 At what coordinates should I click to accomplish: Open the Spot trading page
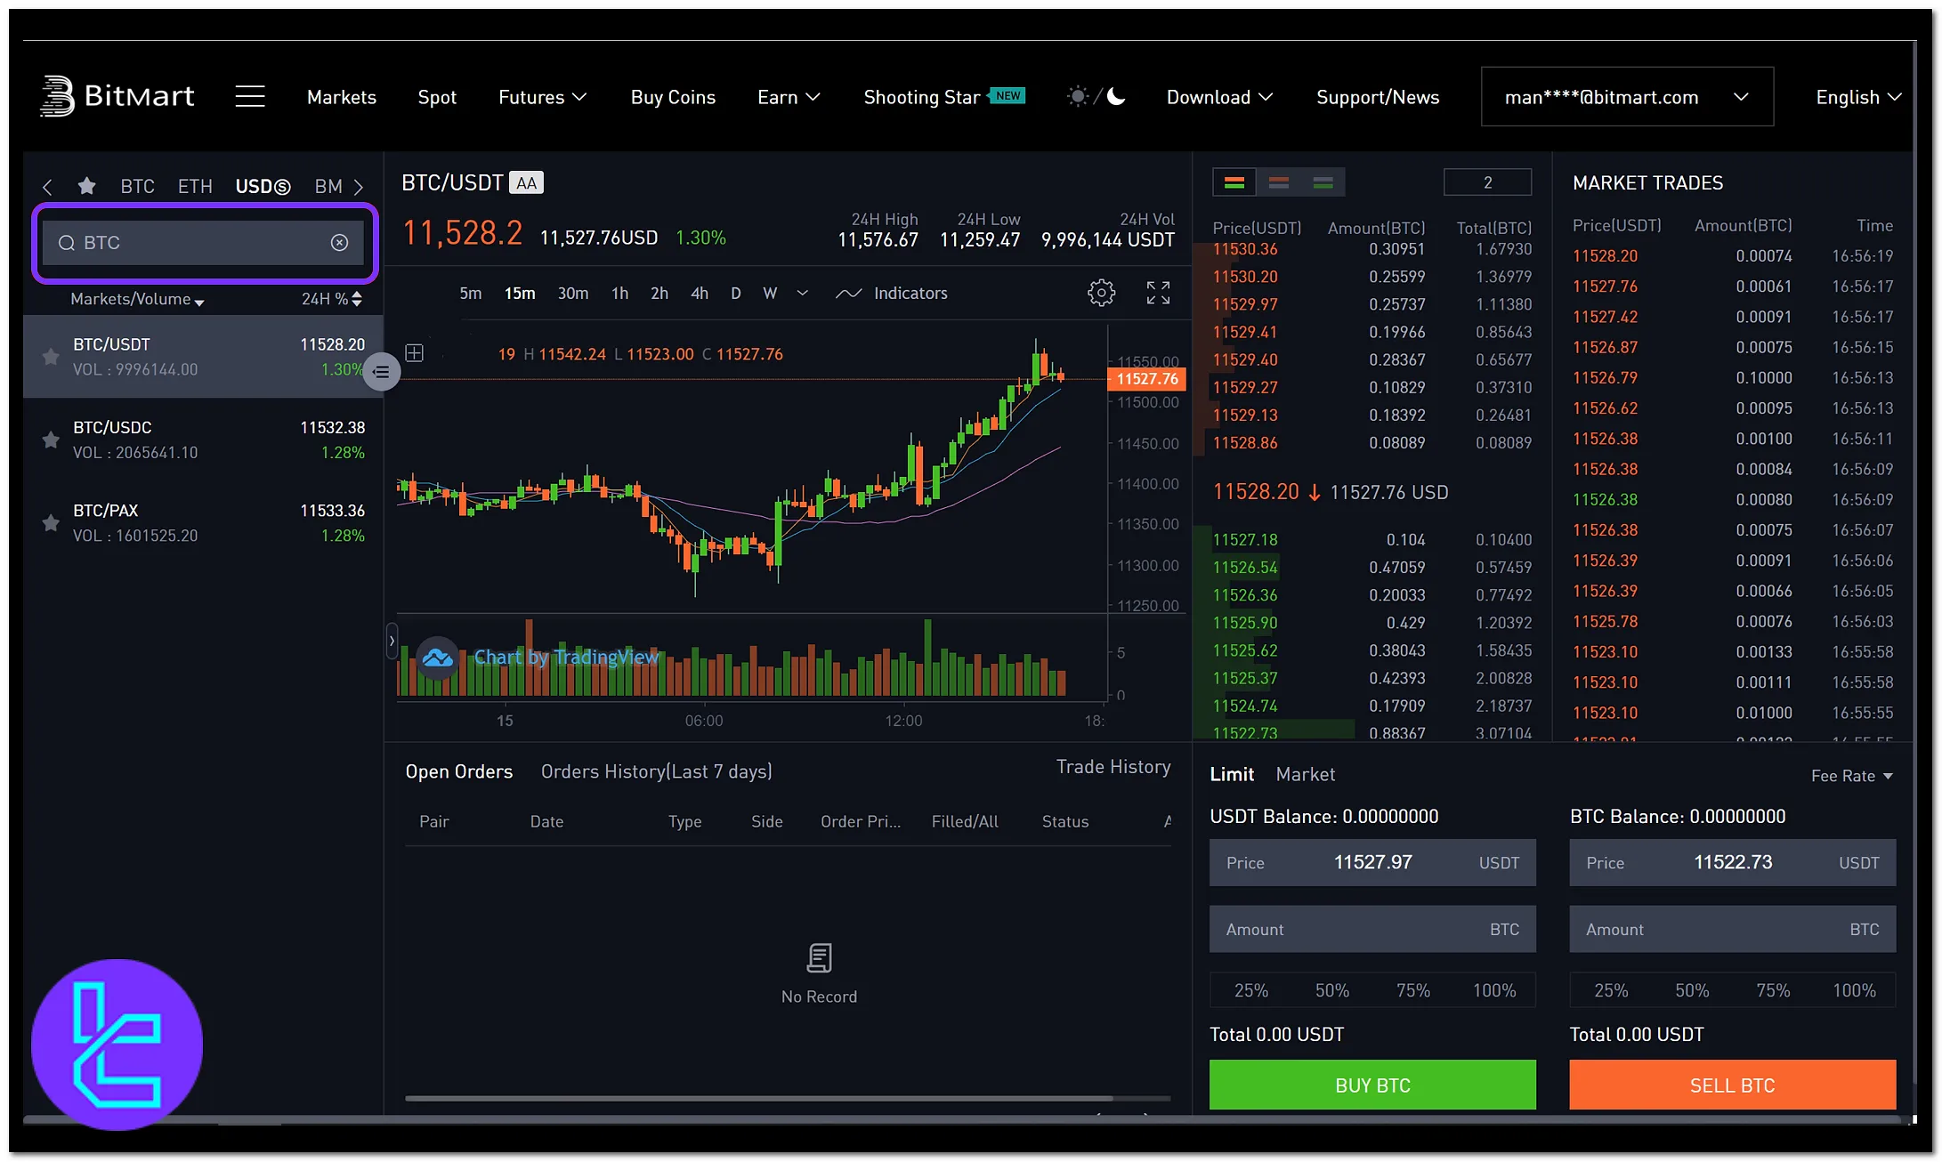pos(437,97)
